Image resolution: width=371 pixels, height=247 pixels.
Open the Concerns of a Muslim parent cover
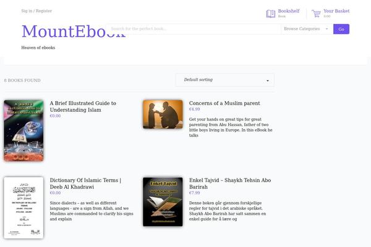tap(163, 114)
